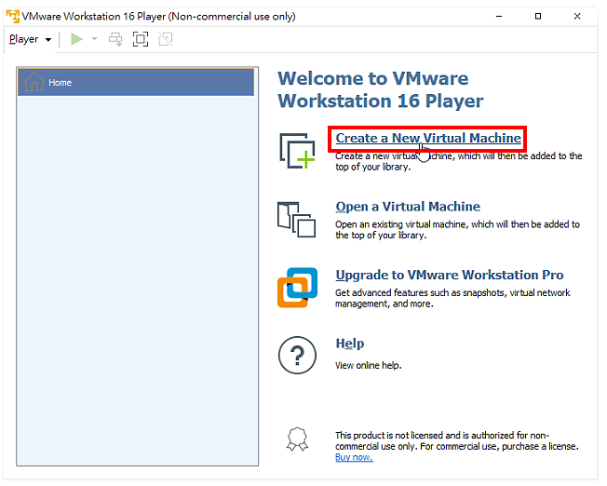Click Upgrade to VMware Workstation Pro link
607x486 pixels.
(450, 275)
